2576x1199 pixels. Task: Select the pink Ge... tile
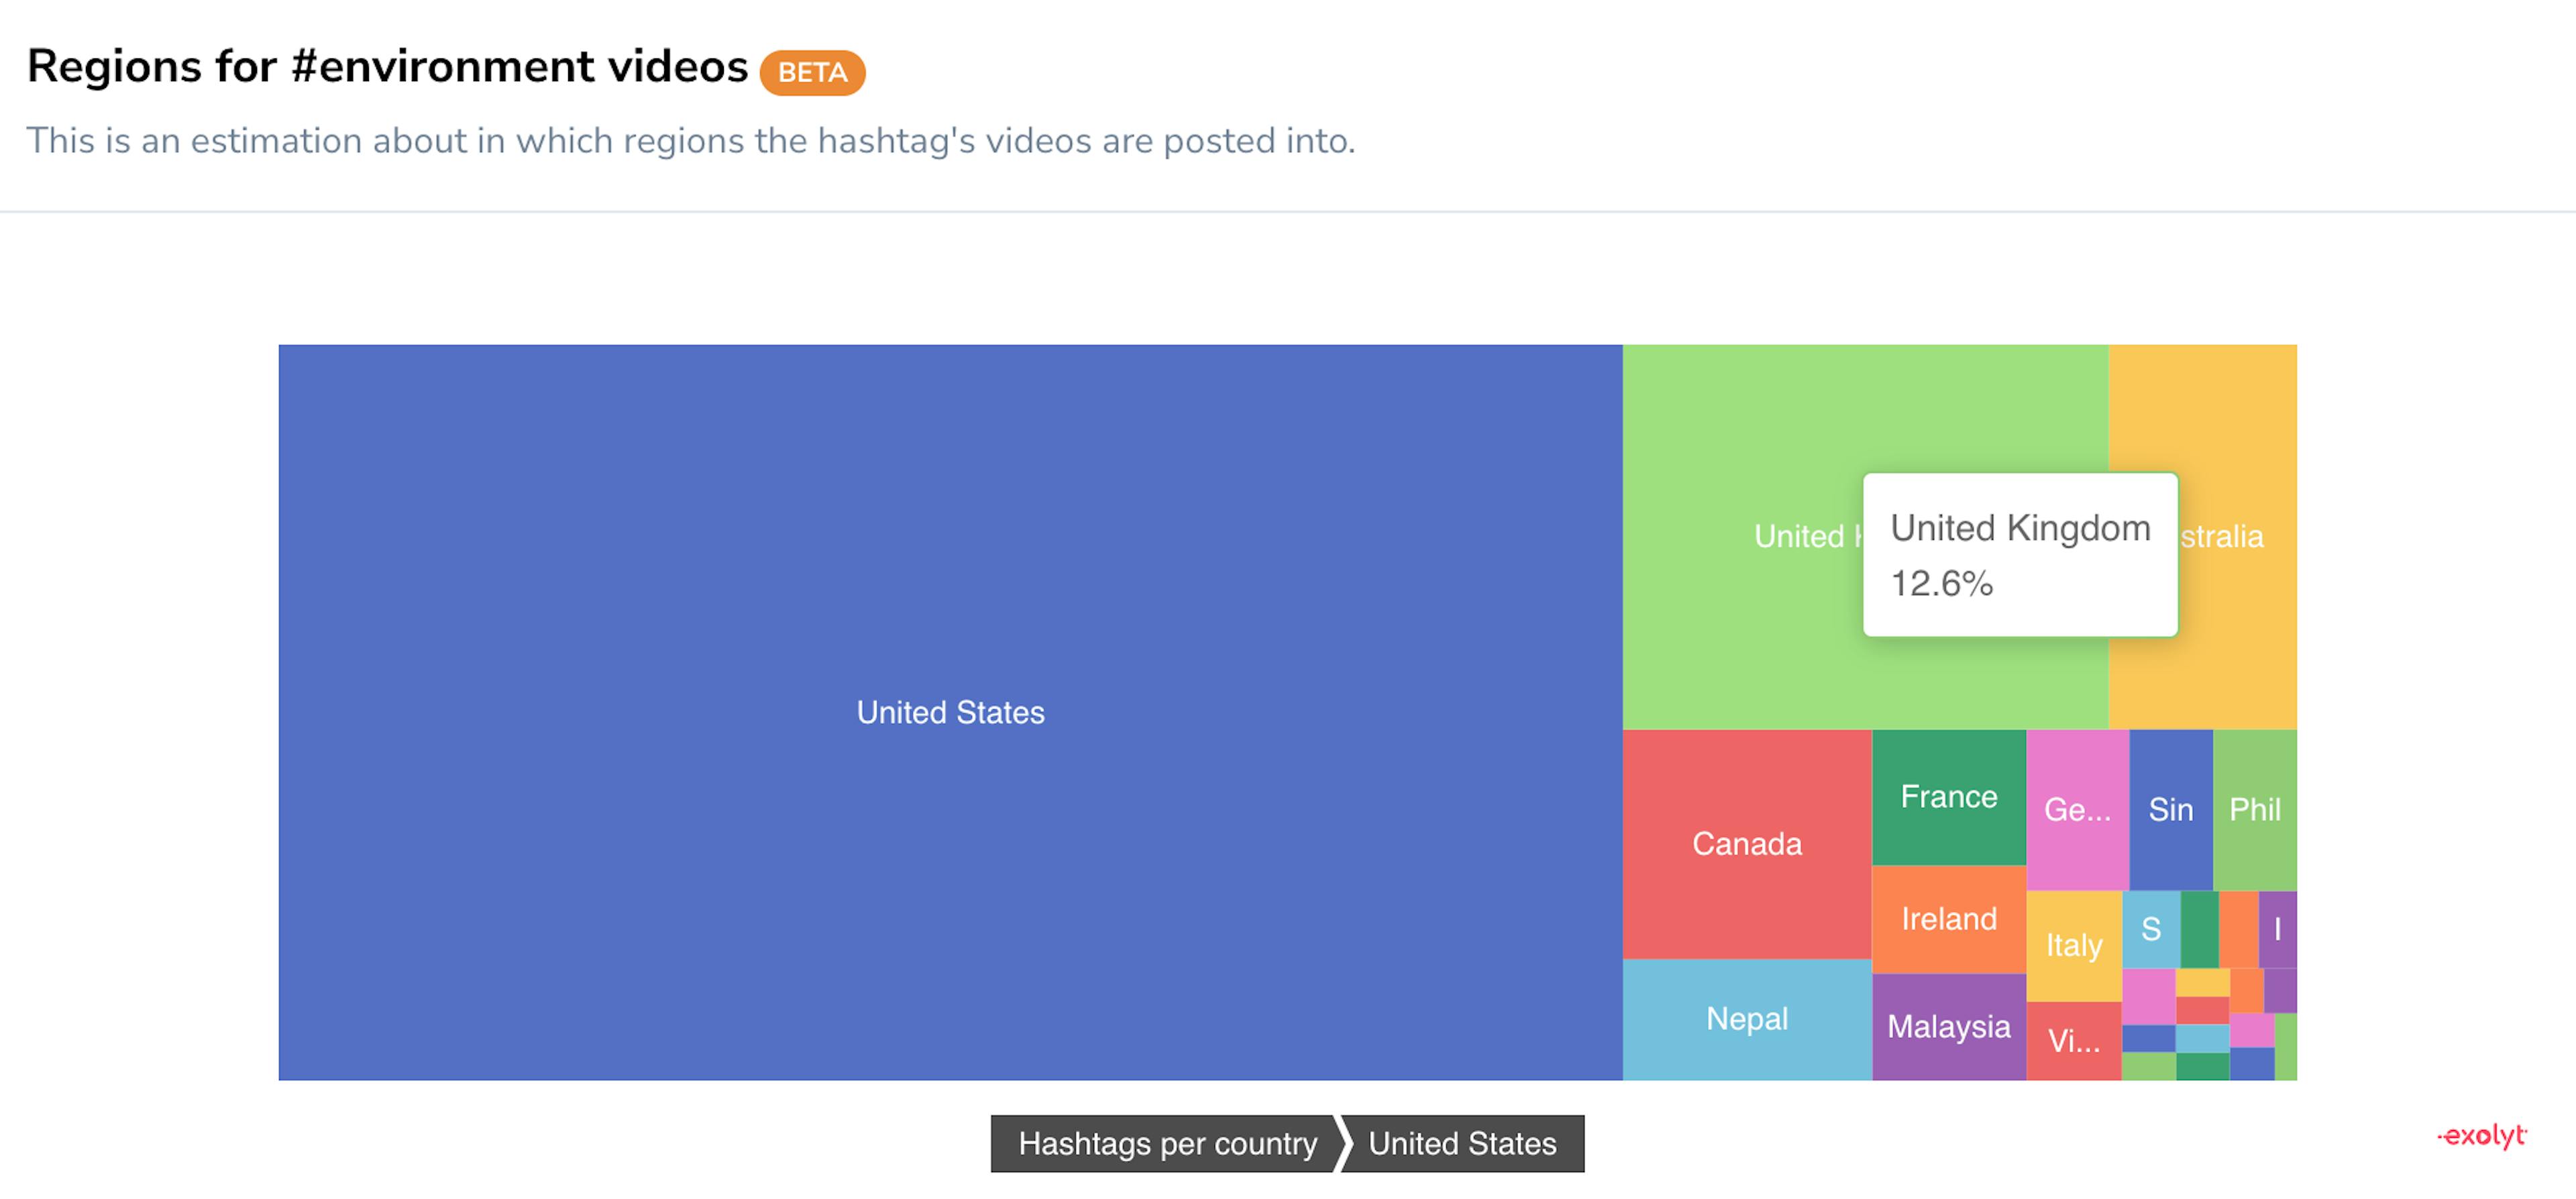[2077, 809]
